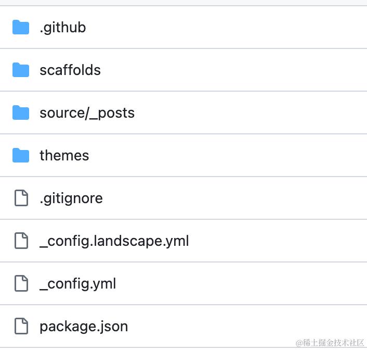Click the _config.yml file icon
367x350 pixels.
[21, 283]
